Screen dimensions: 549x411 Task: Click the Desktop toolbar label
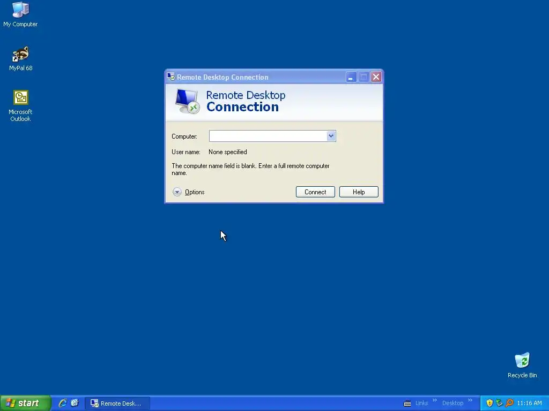452,403
